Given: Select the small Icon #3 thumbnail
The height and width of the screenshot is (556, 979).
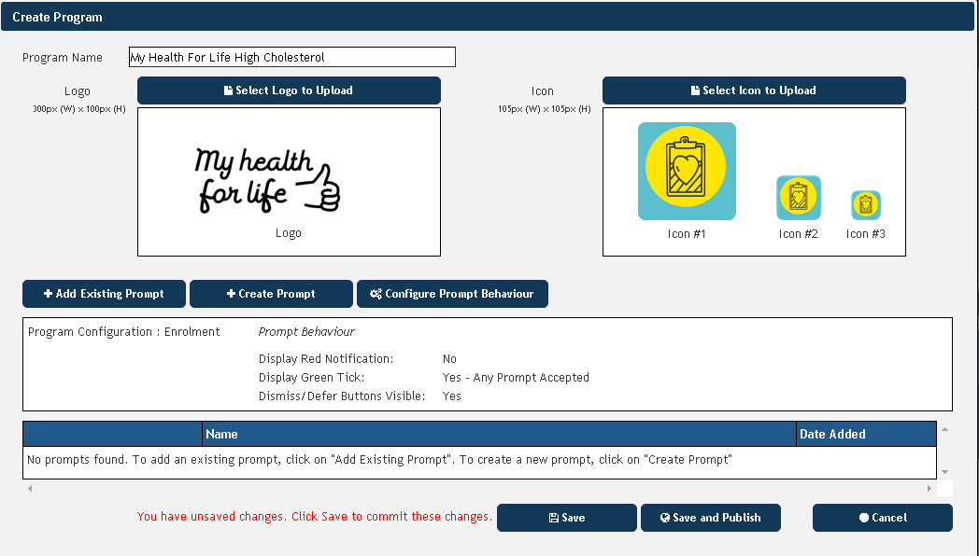Looking at the screenshot, I should pos(866,205).
